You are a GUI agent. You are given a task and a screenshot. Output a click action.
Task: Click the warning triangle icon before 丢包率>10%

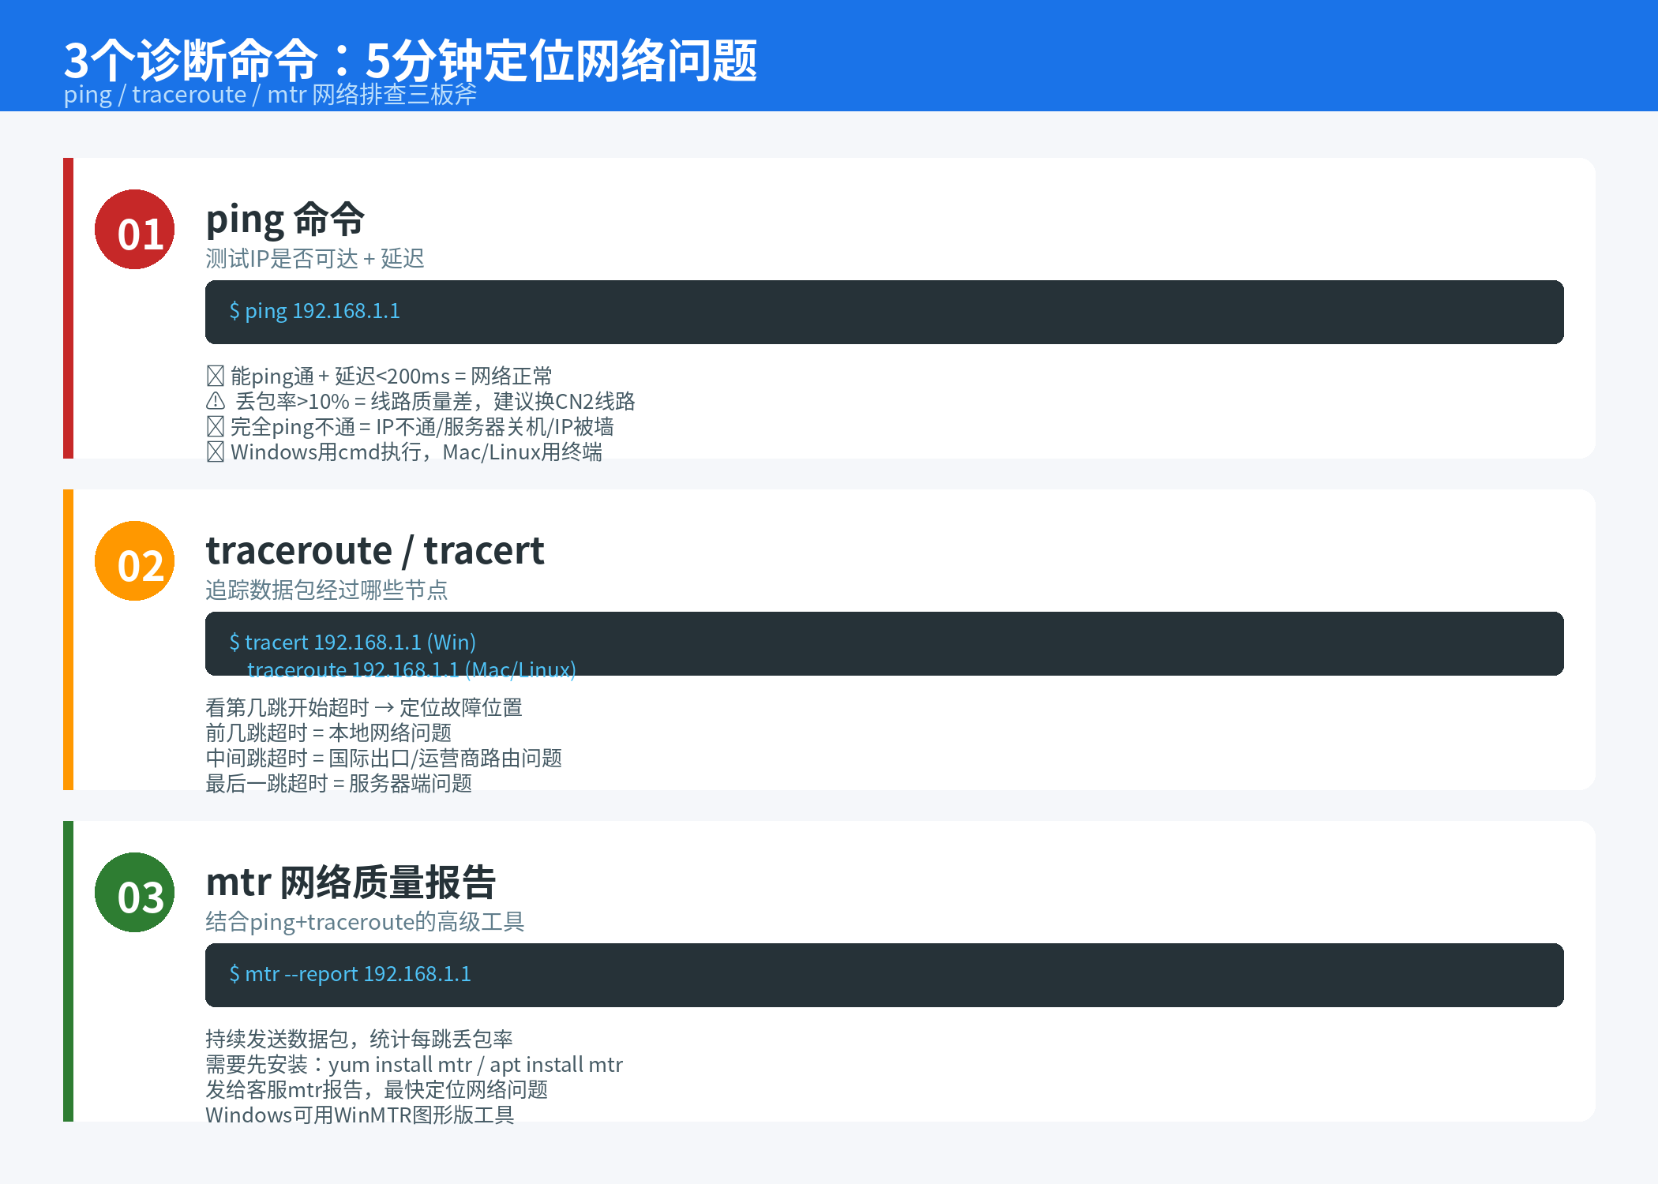click(216, 401)
